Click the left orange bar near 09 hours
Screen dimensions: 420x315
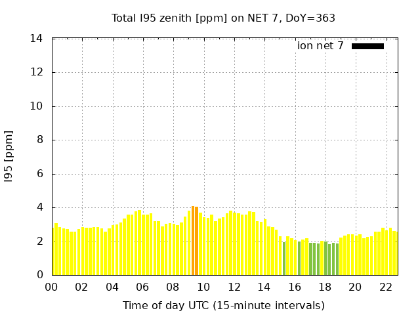tap(193, 241)
